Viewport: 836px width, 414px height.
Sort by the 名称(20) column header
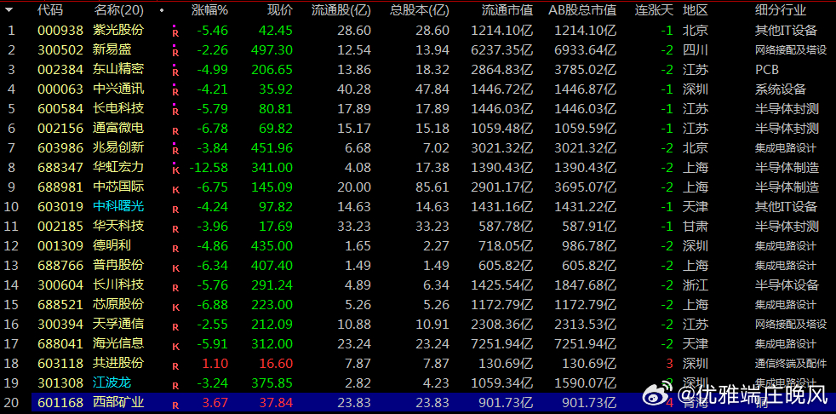click(118, 9)
